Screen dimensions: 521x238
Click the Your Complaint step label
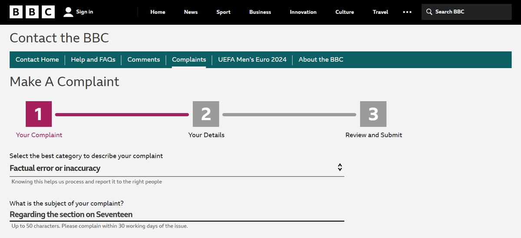click(39, 135)
